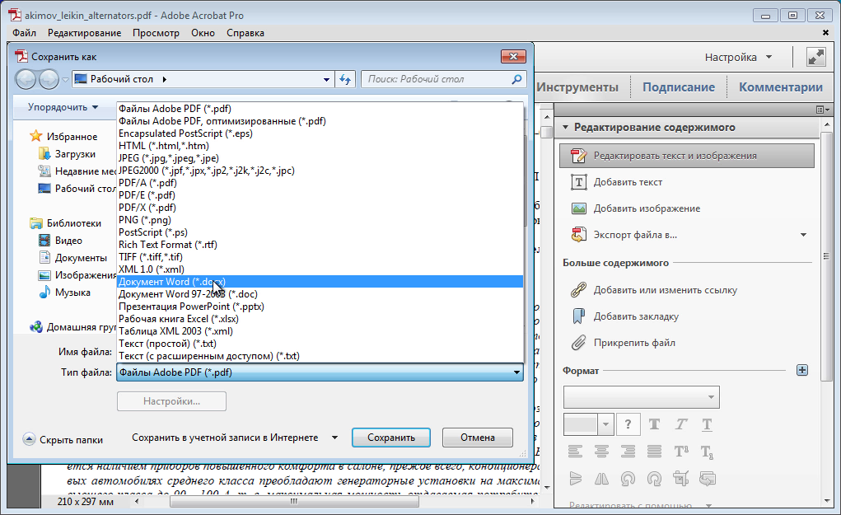Click the question mark color box
Image resolution: width=841 pixels, height=515 pixels.
628,425
